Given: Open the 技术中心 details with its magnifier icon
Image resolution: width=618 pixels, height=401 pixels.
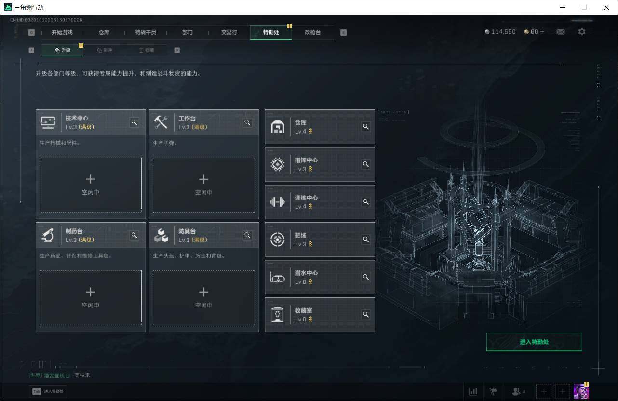Looking at the screenshot, I should point(134,122).
